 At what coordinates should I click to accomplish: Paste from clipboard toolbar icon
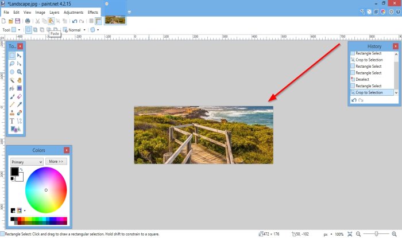51,21
